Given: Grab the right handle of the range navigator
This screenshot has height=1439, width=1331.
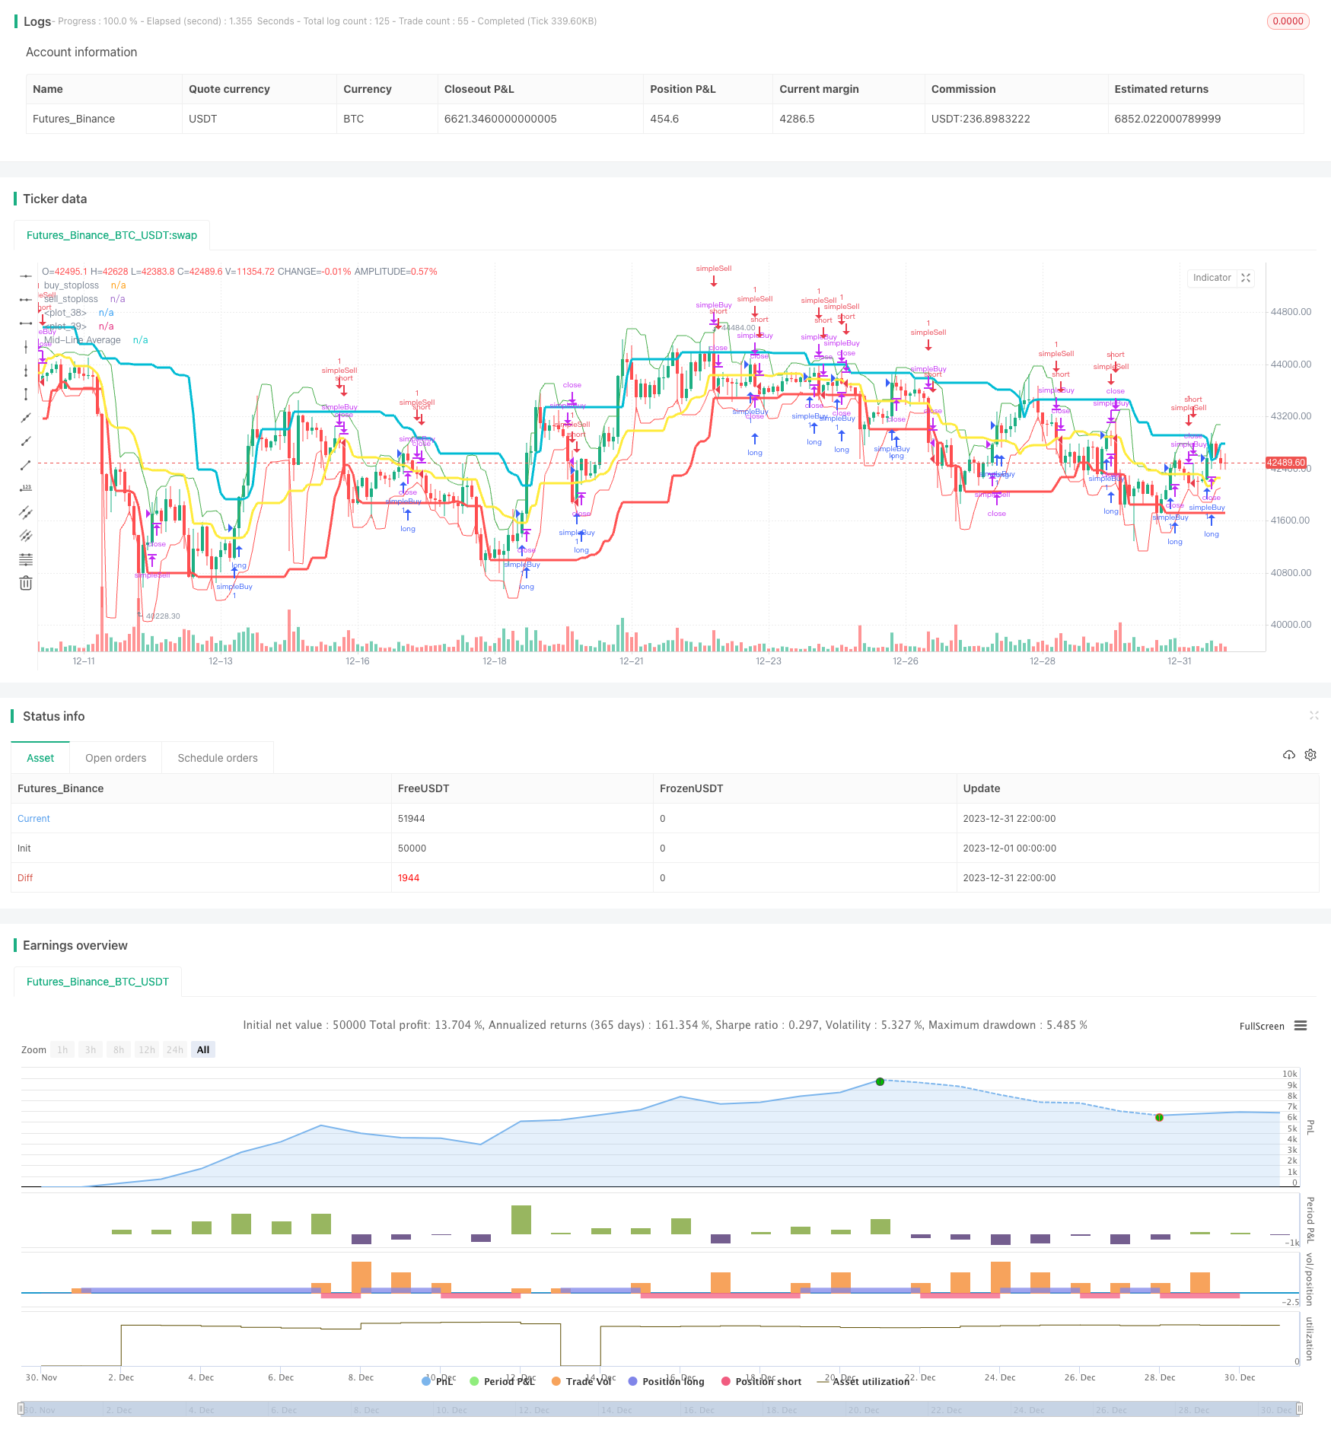Looking at the screenshot, I should click(x=1300, y=1409).
